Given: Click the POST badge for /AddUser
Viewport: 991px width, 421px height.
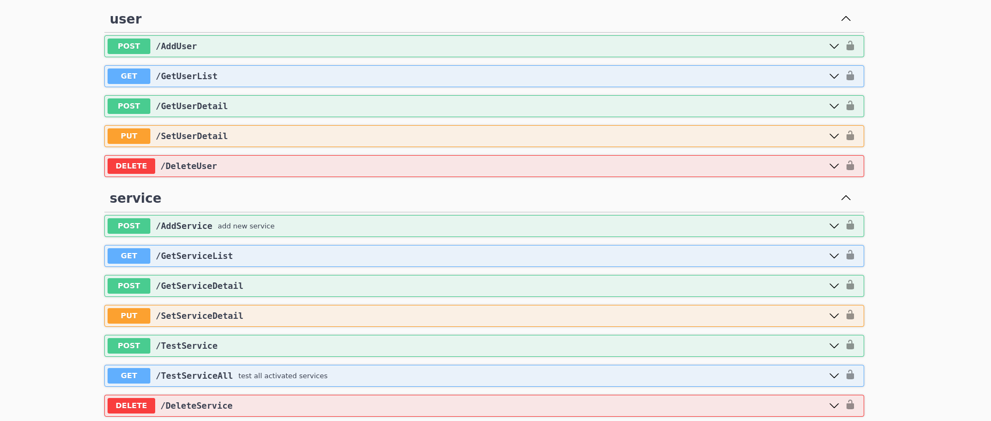Looking at the screenshot, I should click(129, 47).
